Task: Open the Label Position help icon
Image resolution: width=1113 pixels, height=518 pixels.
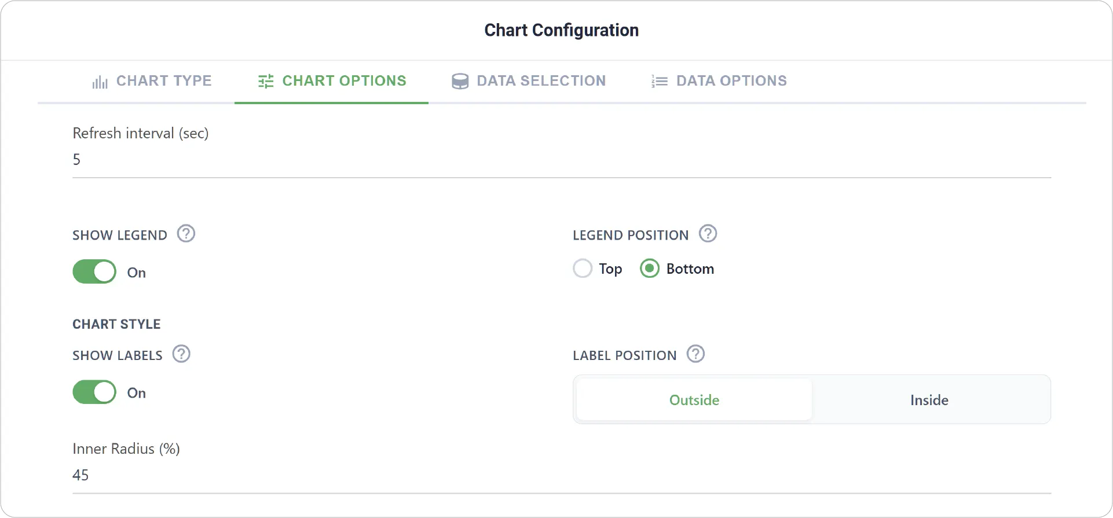Action: point(695,354)
